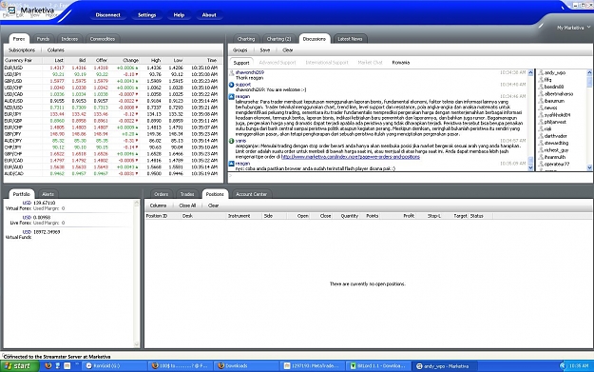Click the system tray arrow icon in taskbar
The height and width of the screenshot is (372, 594).
[x=563, y=365]
